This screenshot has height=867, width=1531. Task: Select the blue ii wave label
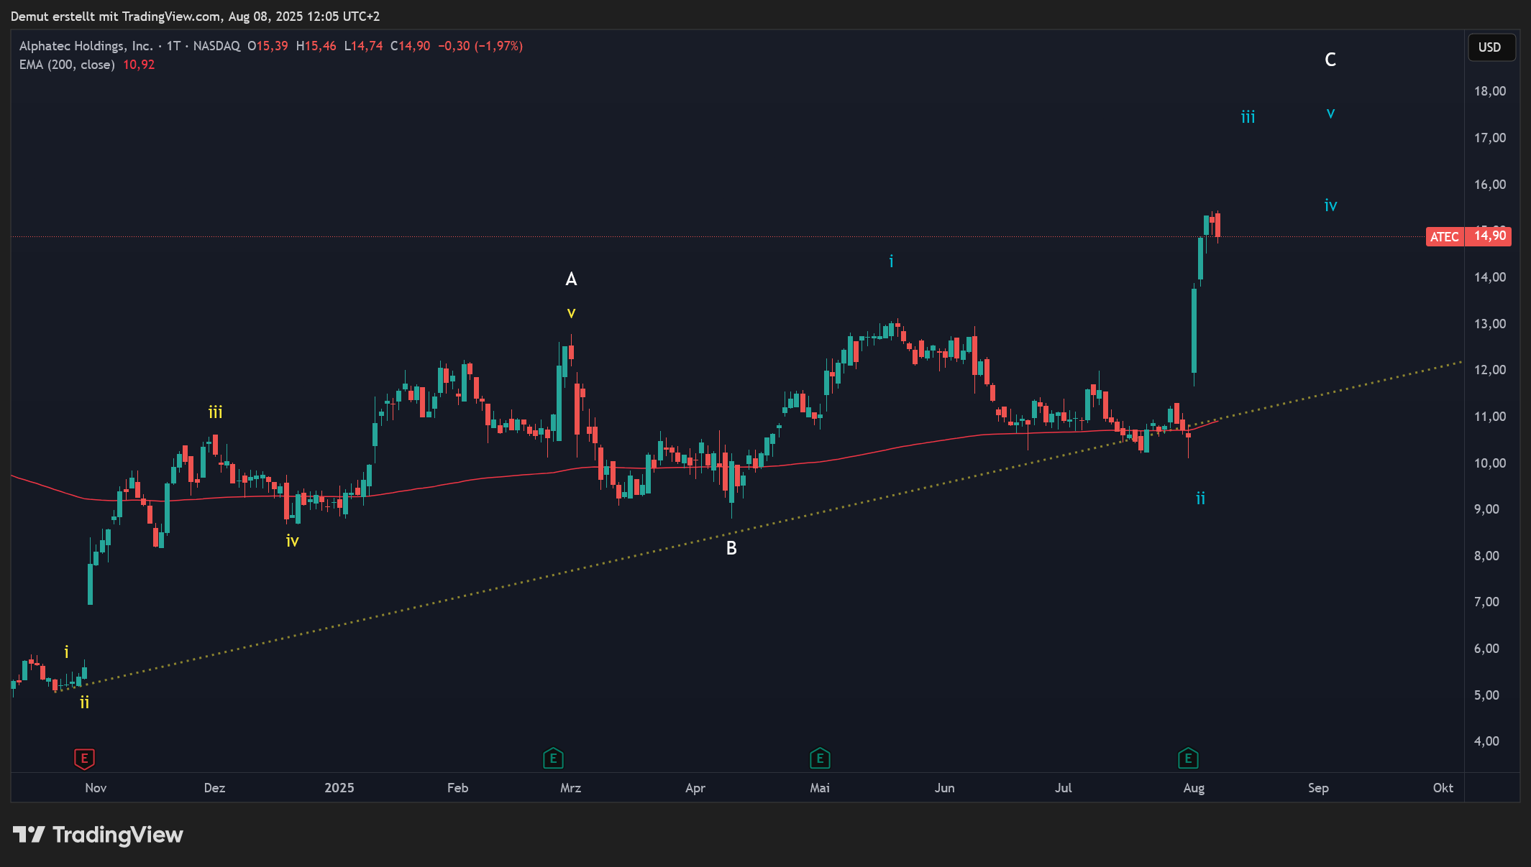pyautogui.click(x=1200, y=499)
